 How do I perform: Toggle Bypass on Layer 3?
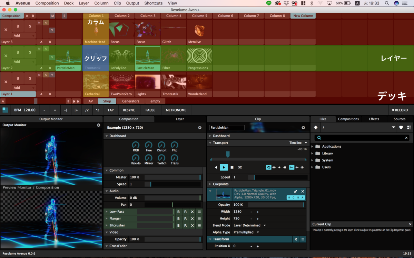pos(18,26)
